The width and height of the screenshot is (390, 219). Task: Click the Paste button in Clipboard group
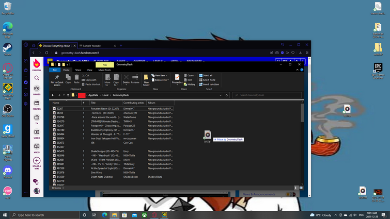point(76,79)
